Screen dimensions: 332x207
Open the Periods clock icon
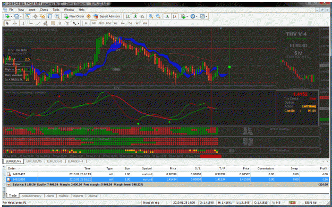tap(193, 16)
